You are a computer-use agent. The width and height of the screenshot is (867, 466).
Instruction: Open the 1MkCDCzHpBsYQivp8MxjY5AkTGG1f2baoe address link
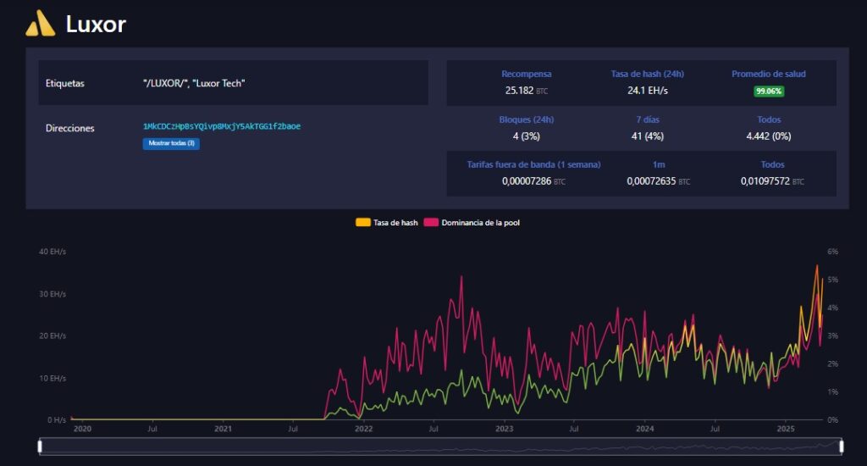[x=222, y=126]
